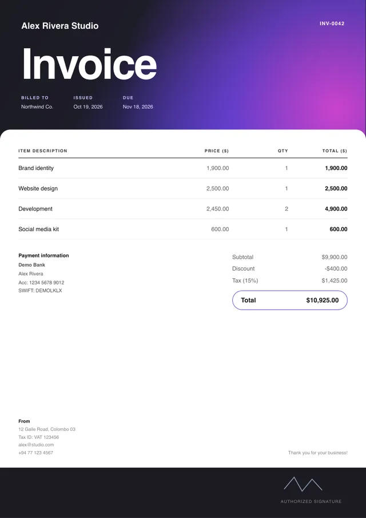
Task: Click the Total label in the rounded box
Action: tap(248, 300)
